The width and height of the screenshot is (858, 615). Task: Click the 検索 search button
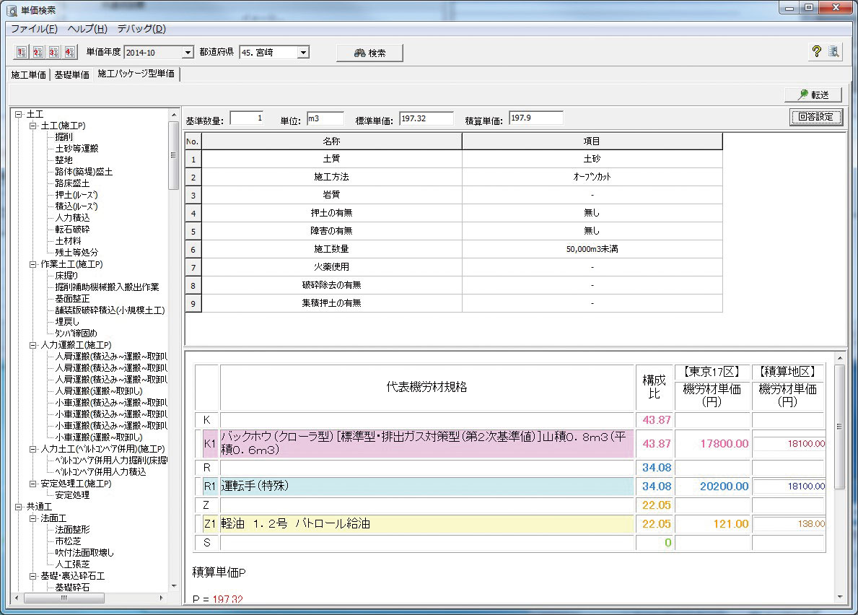click(370, 53)
